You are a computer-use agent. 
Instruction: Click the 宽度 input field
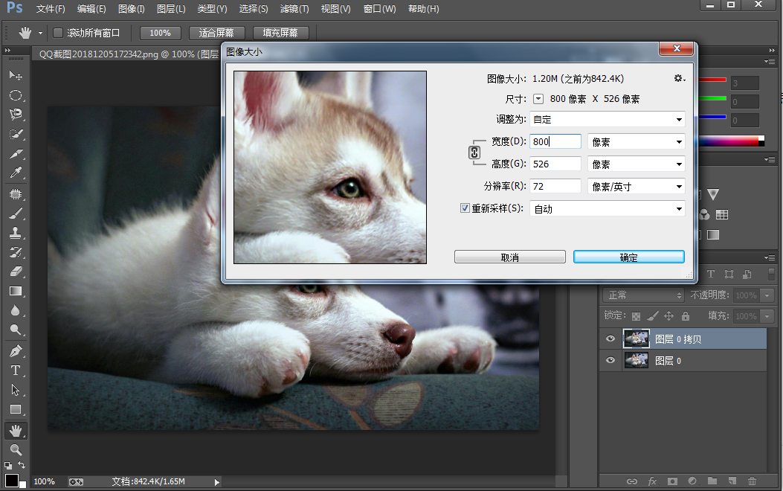coord(555,141)
